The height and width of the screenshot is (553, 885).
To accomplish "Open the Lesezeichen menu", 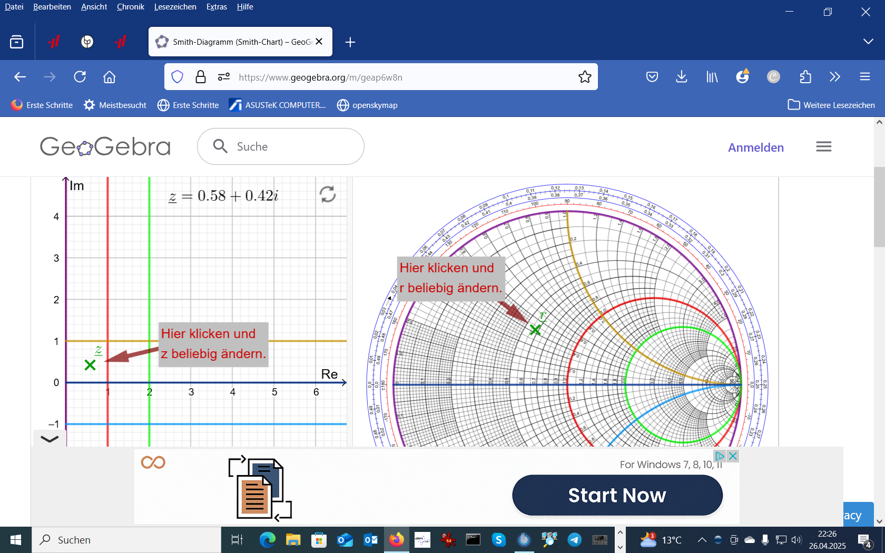I will tap(175, 7).
